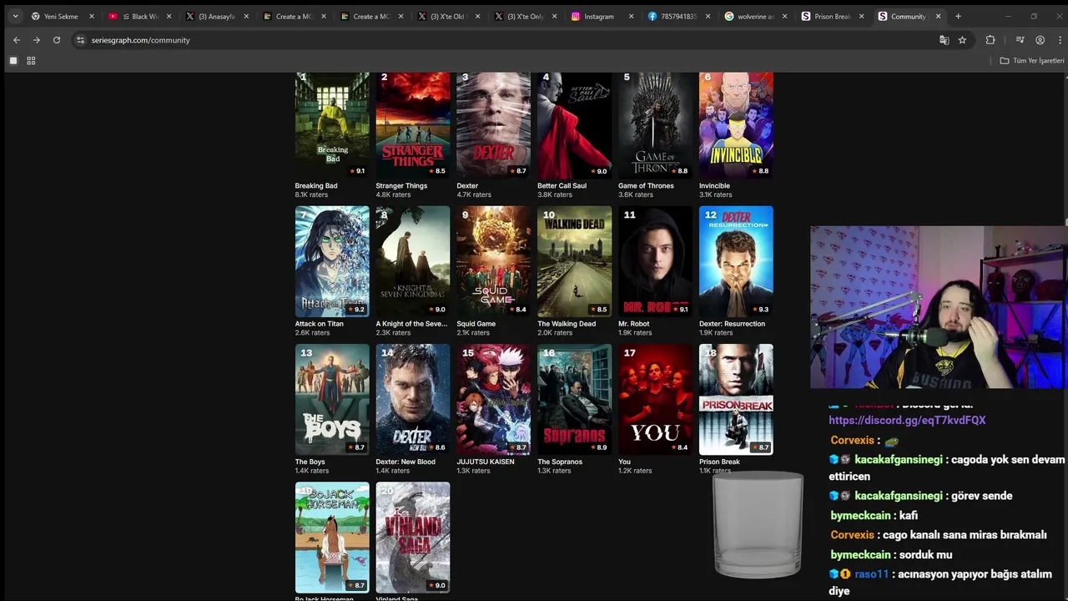Switch to the Black W YouTube tab
Viewport: 1068px width, 601px height.
(x=139, y=16)
